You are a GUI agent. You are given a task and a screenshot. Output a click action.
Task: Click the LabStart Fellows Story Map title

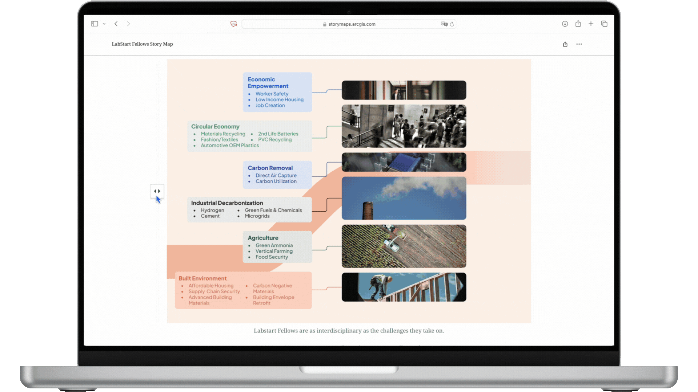[142, 44]
